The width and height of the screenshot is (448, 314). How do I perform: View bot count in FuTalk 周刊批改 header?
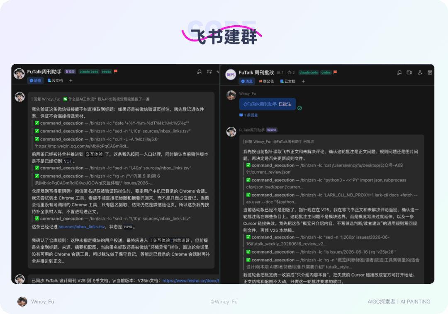[x=291, y=72]
